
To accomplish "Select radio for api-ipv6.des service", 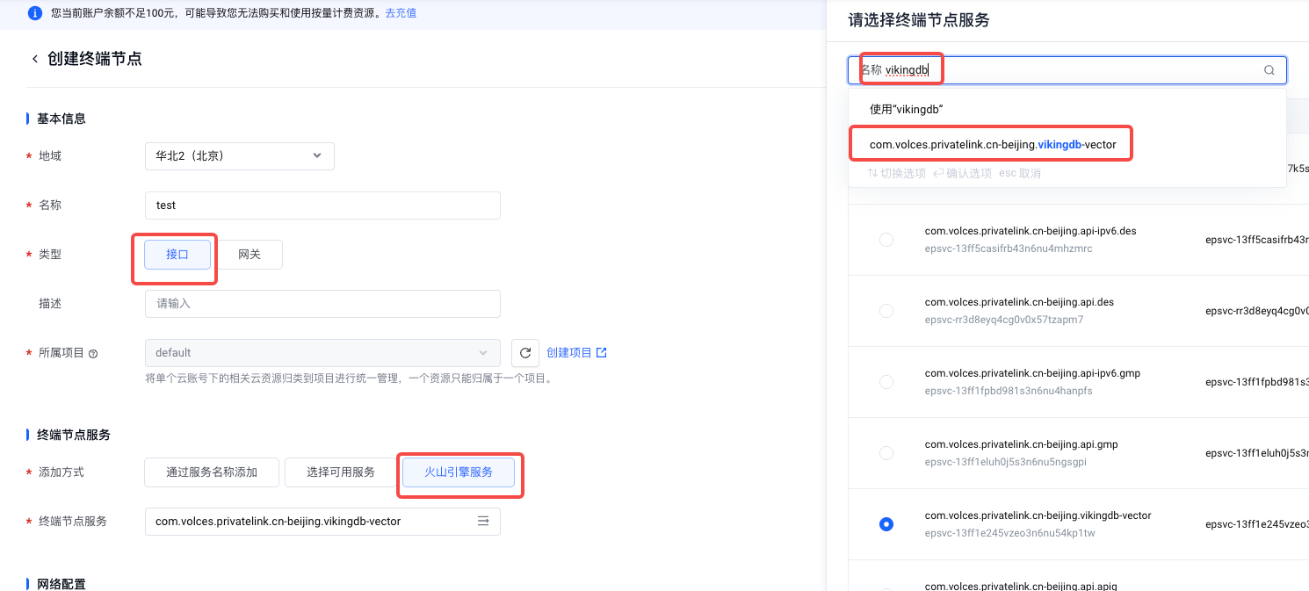I will coord(886,240).
